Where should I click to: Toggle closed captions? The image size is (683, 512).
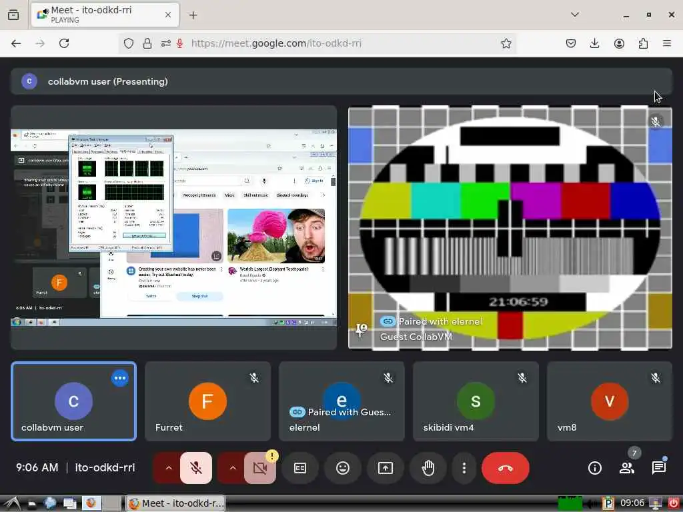[x=300, y=468]
